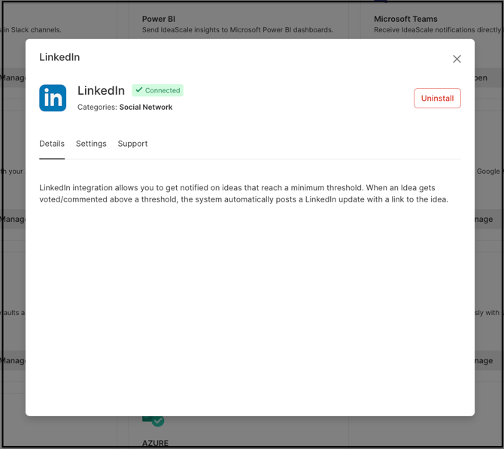Screen dimensions: 504x449
Task: Click the LinkedIn integration description paragraph
Action: point(244,193)
